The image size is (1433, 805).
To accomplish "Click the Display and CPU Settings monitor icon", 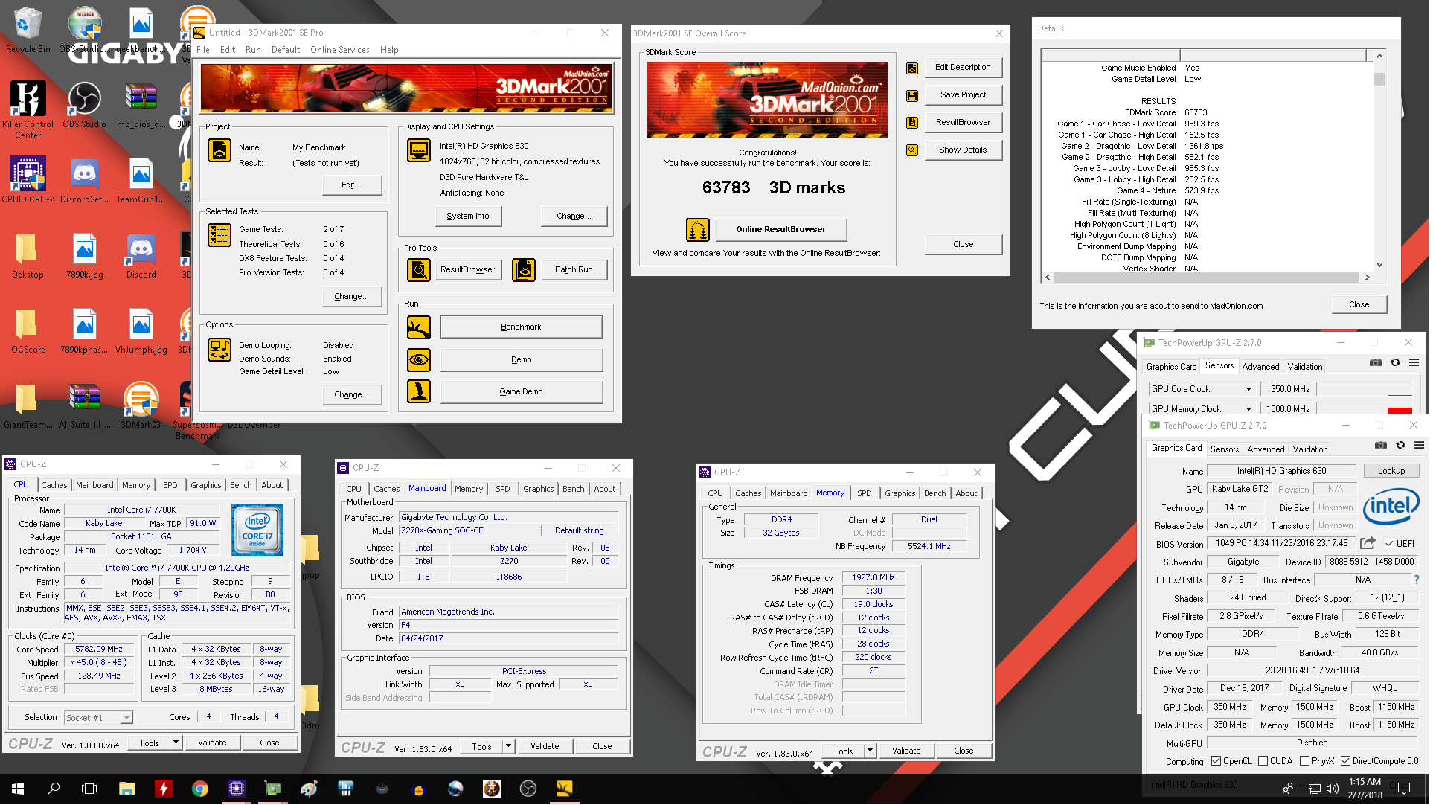I will [420, 151].
